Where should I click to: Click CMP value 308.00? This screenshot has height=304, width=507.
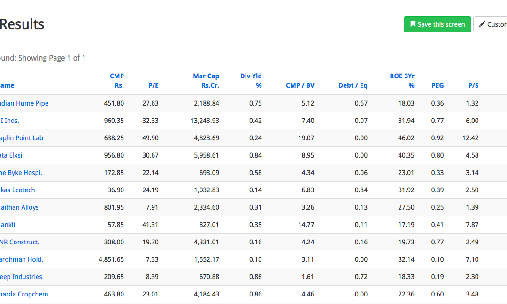pos(114,242)
